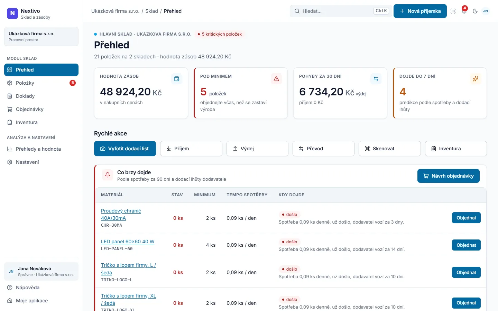Image resolution: width=498 pixels, height=311 pixels.
Task: Open Inventura in the sidebar
Action: point(41,122)
